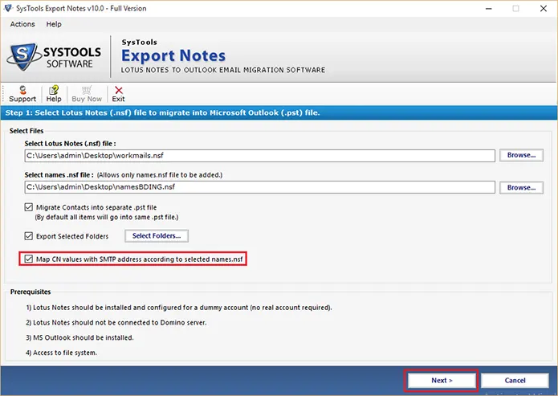This screenshot has width=558, height=396.
Task: Browse for the names.nsf file
Action: coord(521,187)
